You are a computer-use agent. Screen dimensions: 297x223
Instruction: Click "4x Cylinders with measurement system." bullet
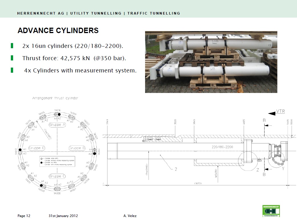[80, 70]
